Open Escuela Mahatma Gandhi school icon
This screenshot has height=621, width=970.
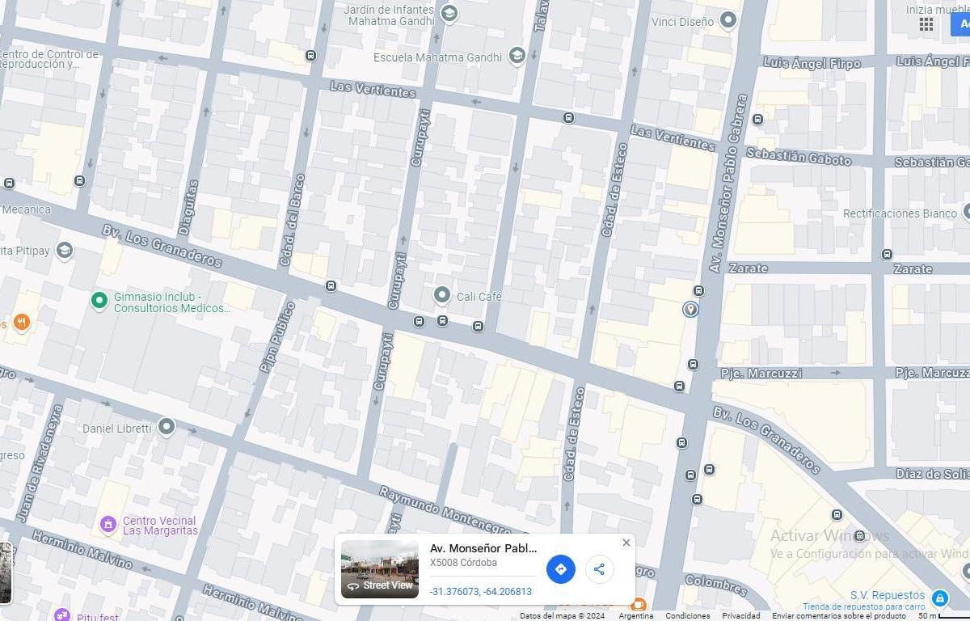(517, 55)
